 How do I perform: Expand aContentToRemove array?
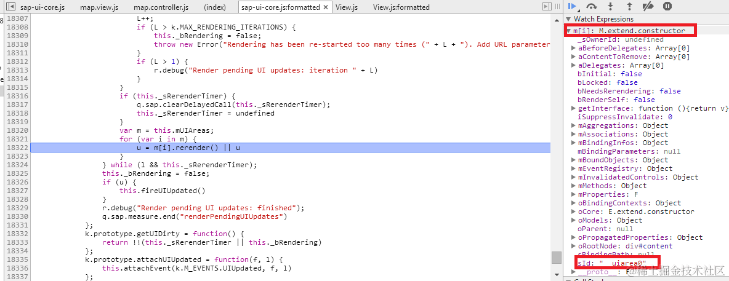click(x=574, y=57)
